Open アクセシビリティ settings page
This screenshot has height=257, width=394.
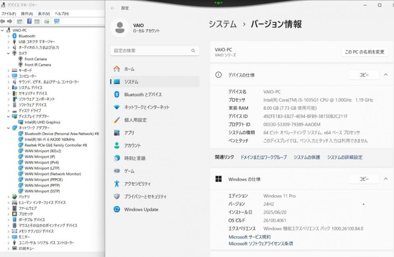[155, 184]
